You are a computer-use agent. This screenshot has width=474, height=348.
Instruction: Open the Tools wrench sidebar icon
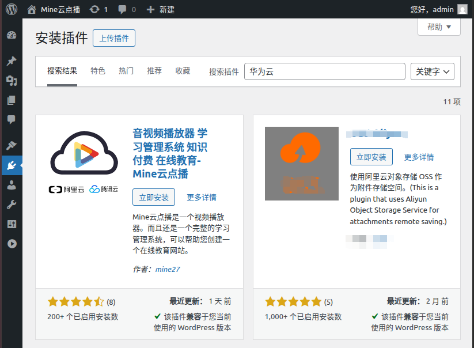pyautogui.click(x=12, y=205)
